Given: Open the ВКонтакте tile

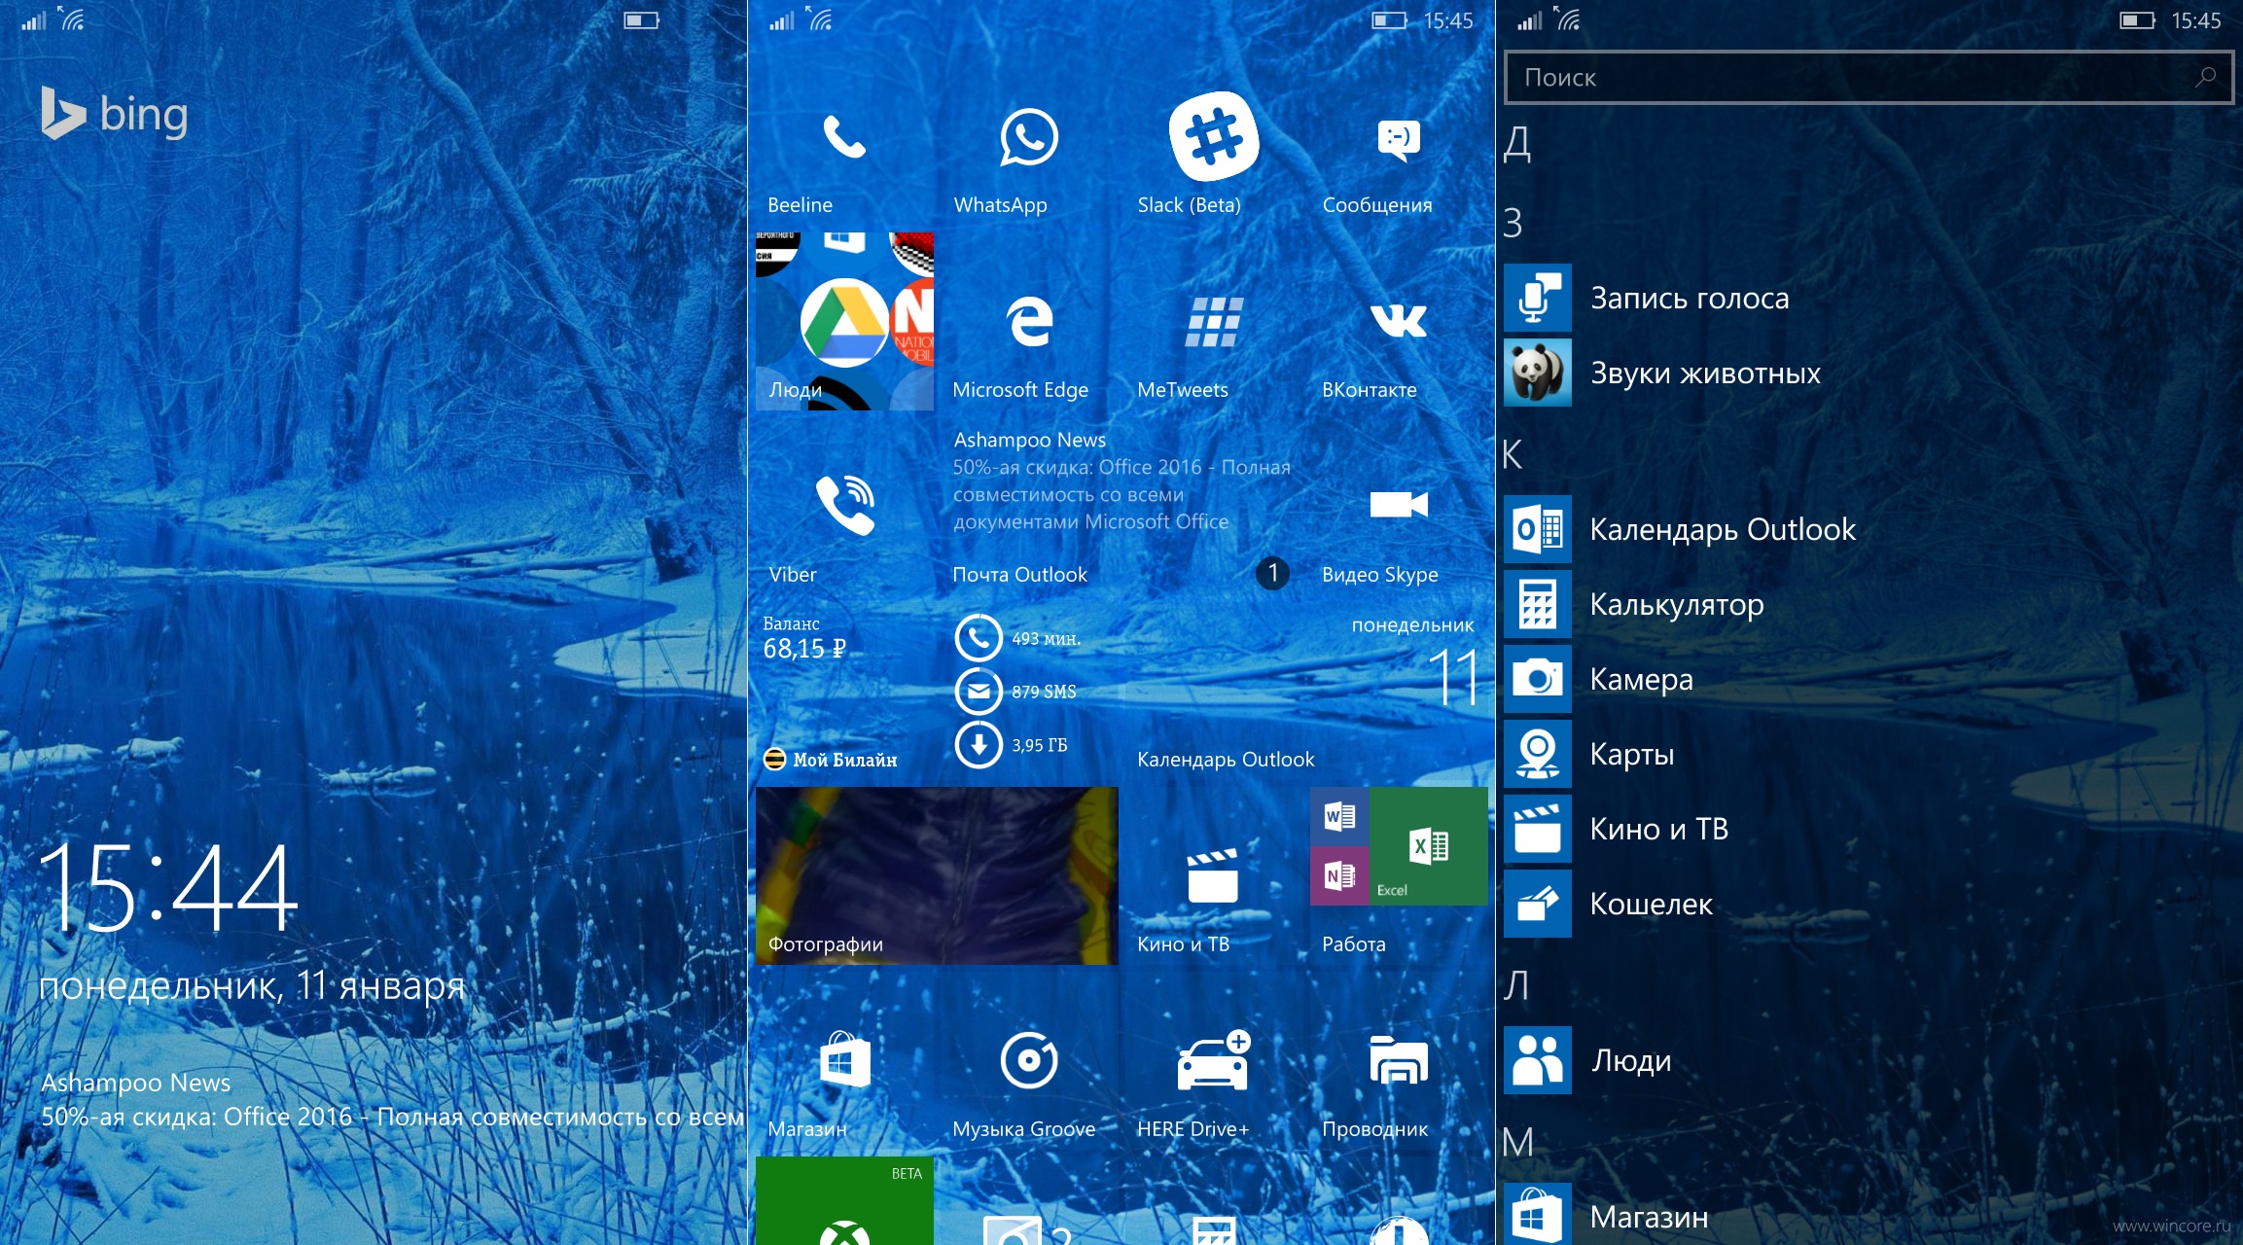Looking at the screenshot, I should tap(1399, 321).
